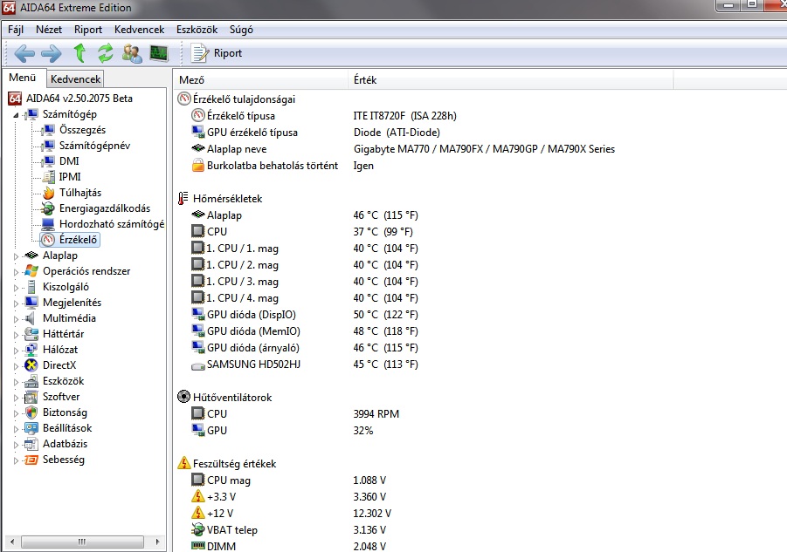787x552 pixels.
Task: Open the Kedvencek menu in menu bar
Action: pos(139,30)
